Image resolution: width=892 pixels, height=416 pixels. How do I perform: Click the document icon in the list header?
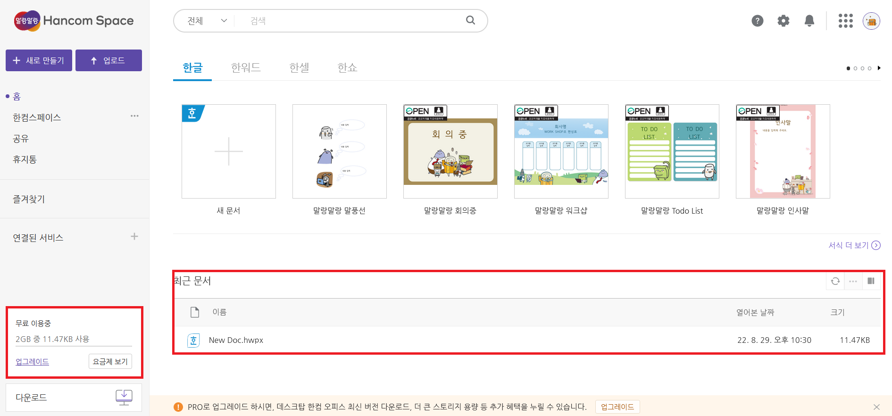(195, 312)
